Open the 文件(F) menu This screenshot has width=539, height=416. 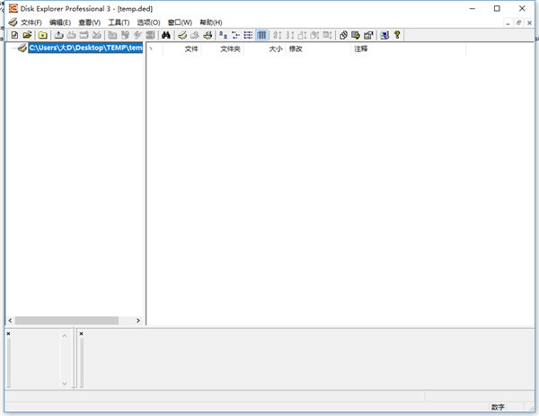[26, 22]
